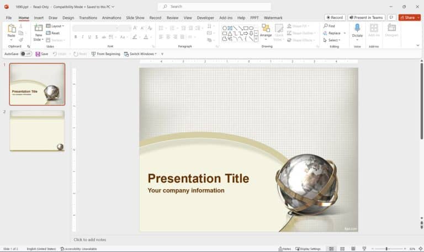
Task: Collapse the ribbon with chevron
Action: coord(418,45)
